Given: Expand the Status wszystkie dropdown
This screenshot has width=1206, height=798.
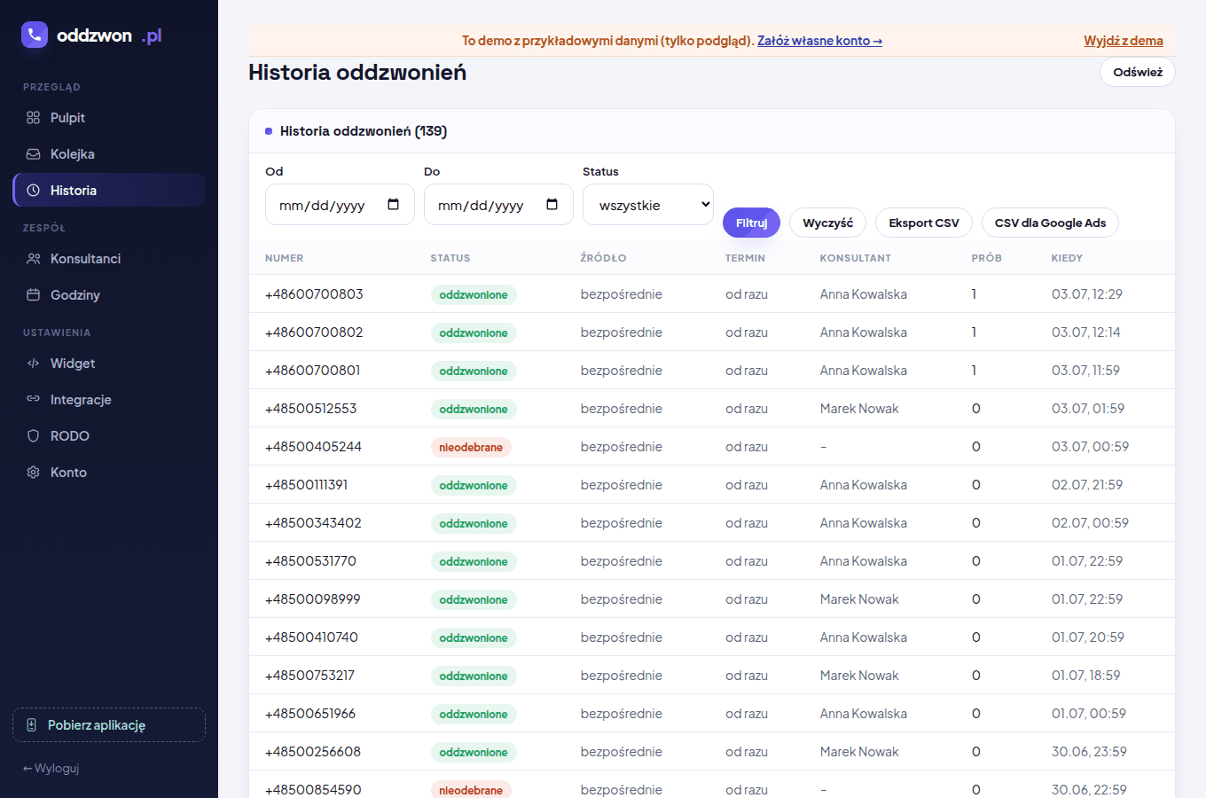Looking at the screenshot, I should point(648,205).
